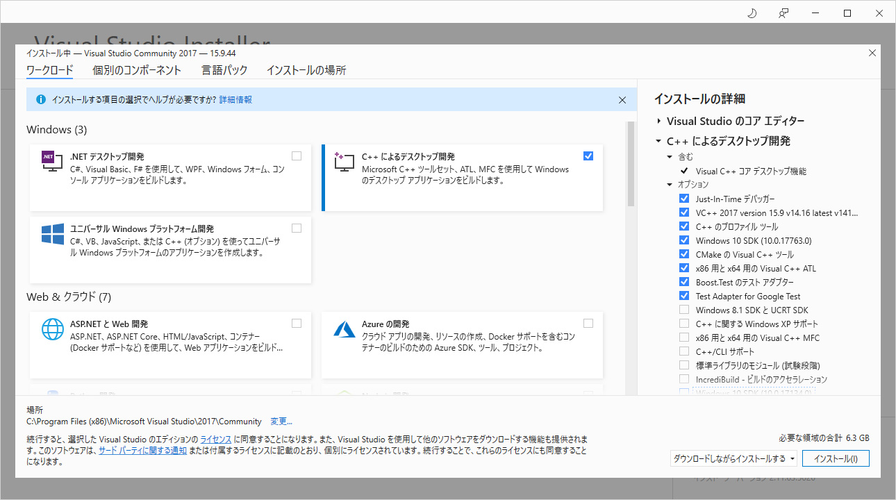Open the 言語パック tab
This screenshot has width=896, height=500.
click(224, 70)
